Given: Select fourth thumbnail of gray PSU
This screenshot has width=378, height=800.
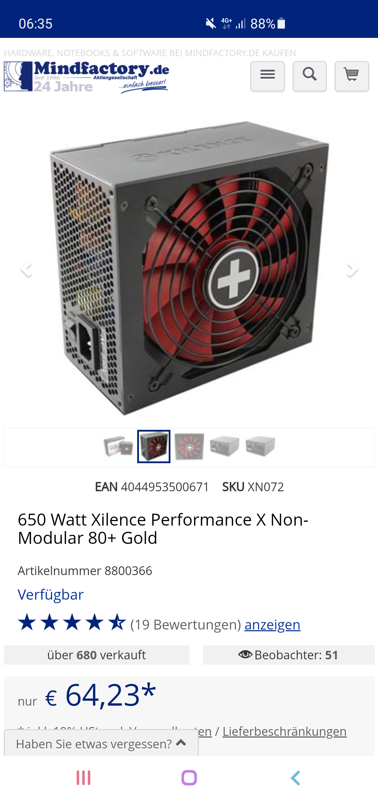Looking at the screenshot, I should [225, 446].
